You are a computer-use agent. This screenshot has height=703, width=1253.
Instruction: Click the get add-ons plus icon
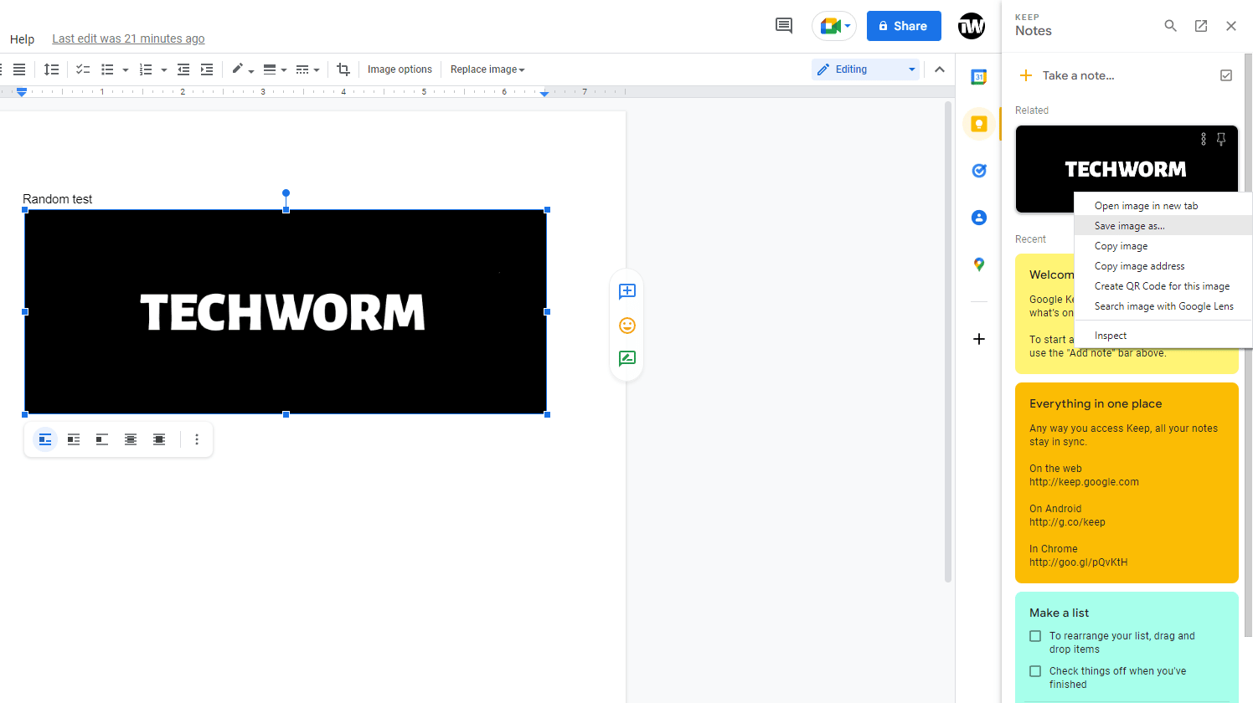pos(978,339)
